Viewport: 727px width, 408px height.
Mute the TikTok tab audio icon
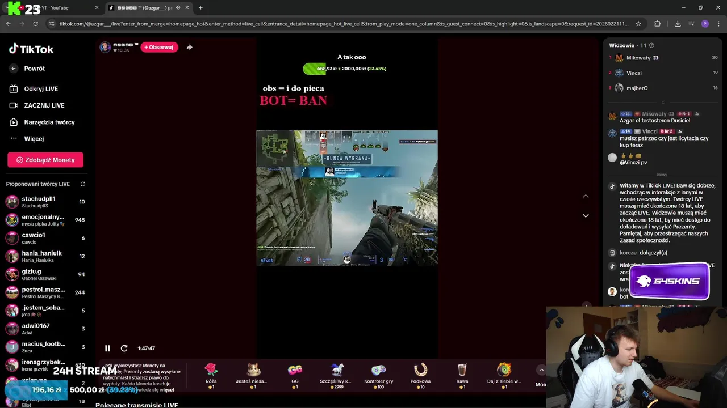[178, 8]
